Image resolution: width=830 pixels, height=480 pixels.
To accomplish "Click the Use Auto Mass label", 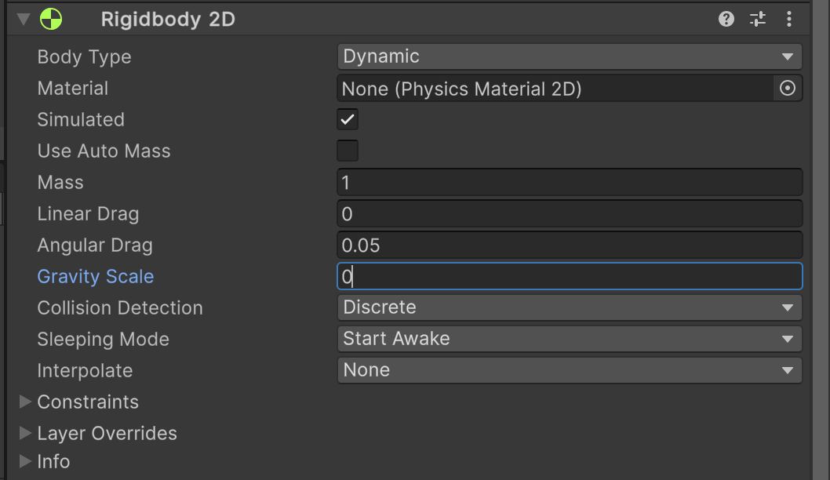I will pos(104,151).
